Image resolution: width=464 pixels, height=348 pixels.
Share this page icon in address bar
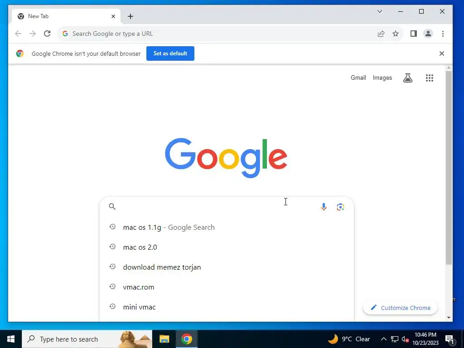(x=381, y=34)
